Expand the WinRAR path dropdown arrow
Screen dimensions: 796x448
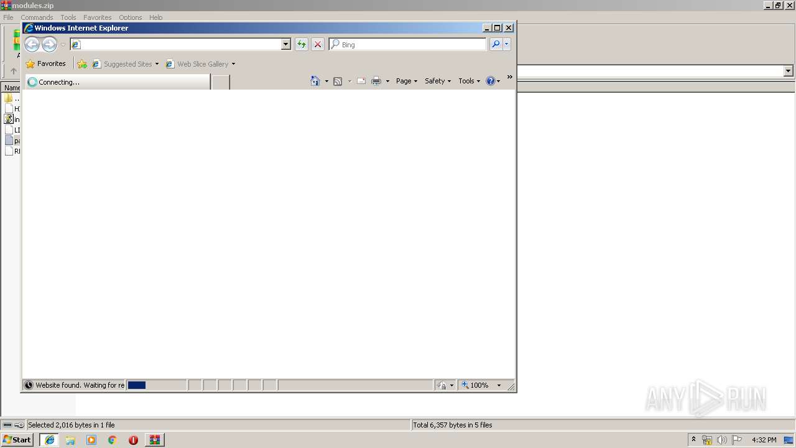[x=789, y=71]
